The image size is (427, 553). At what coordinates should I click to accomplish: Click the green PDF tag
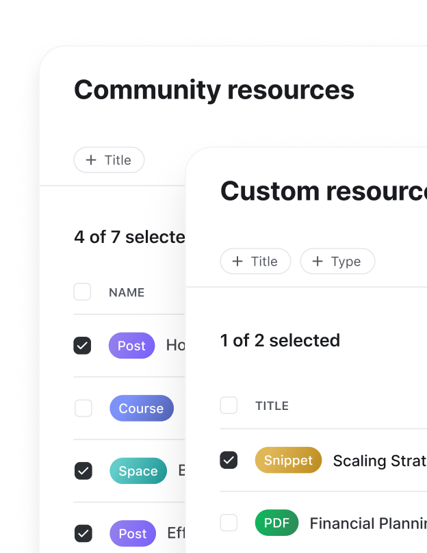click(276, 524)
